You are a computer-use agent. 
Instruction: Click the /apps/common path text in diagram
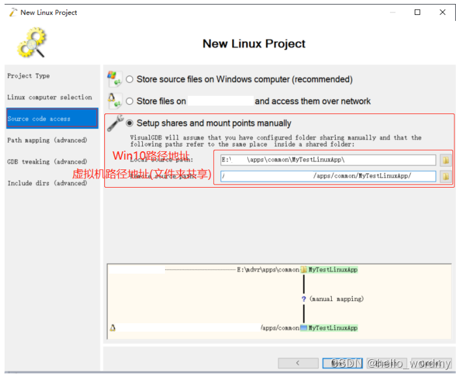click(x=280, y=328)
